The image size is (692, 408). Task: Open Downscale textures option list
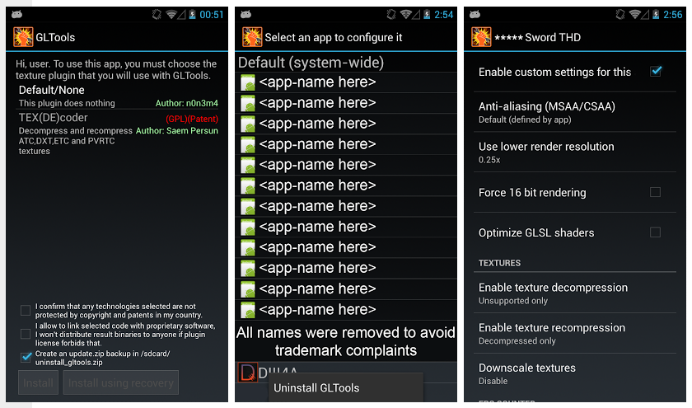tap(575, 373)
